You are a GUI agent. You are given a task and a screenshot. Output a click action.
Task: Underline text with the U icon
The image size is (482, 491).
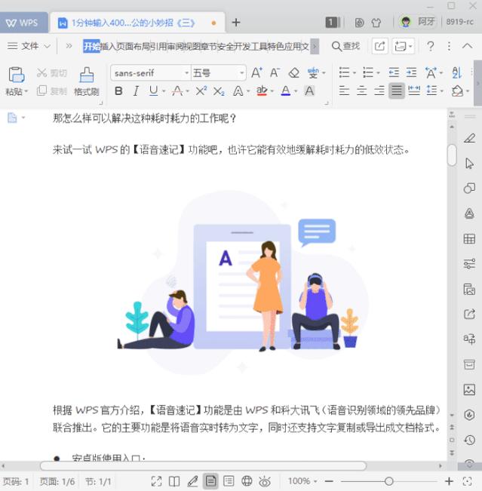(x=153, y=91)
